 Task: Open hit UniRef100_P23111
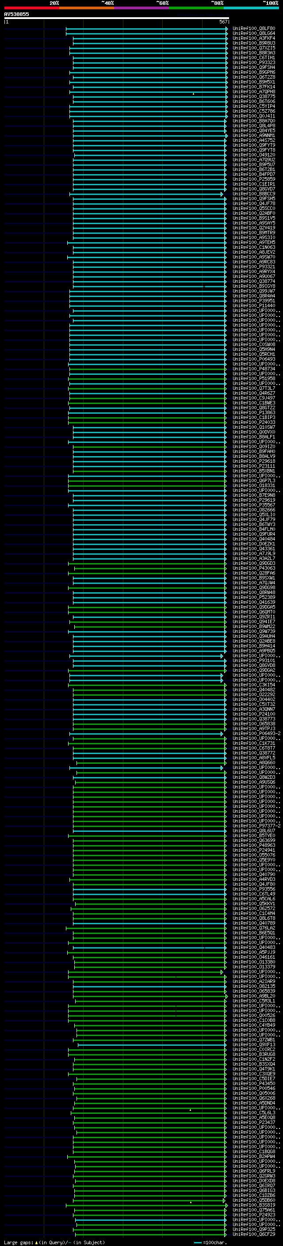coord(254,466)
